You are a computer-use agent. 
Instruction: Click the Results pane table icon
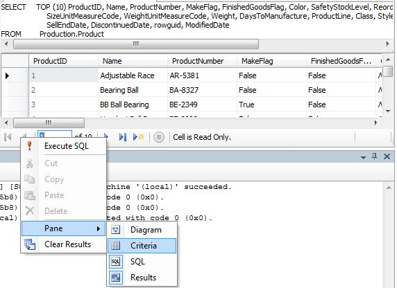click(116, 278)
